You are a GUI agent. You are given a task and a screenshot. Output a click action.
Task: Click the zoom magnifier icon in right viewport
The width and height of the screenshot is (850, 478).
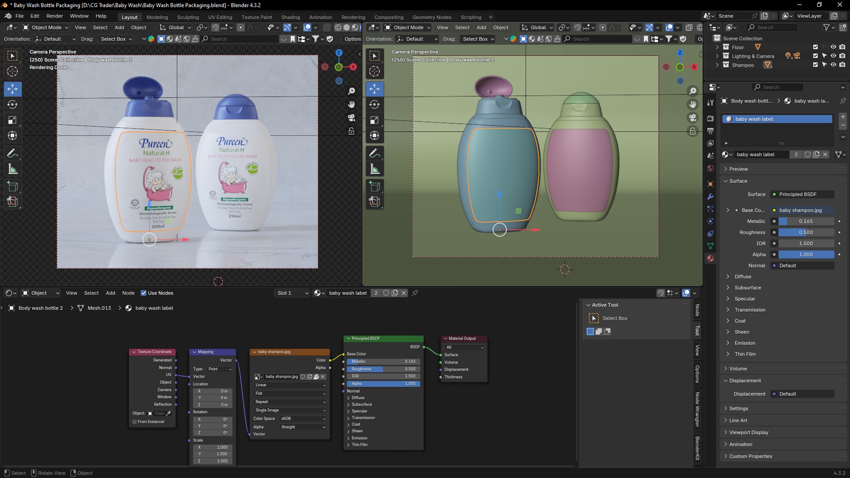pos(693,91)
